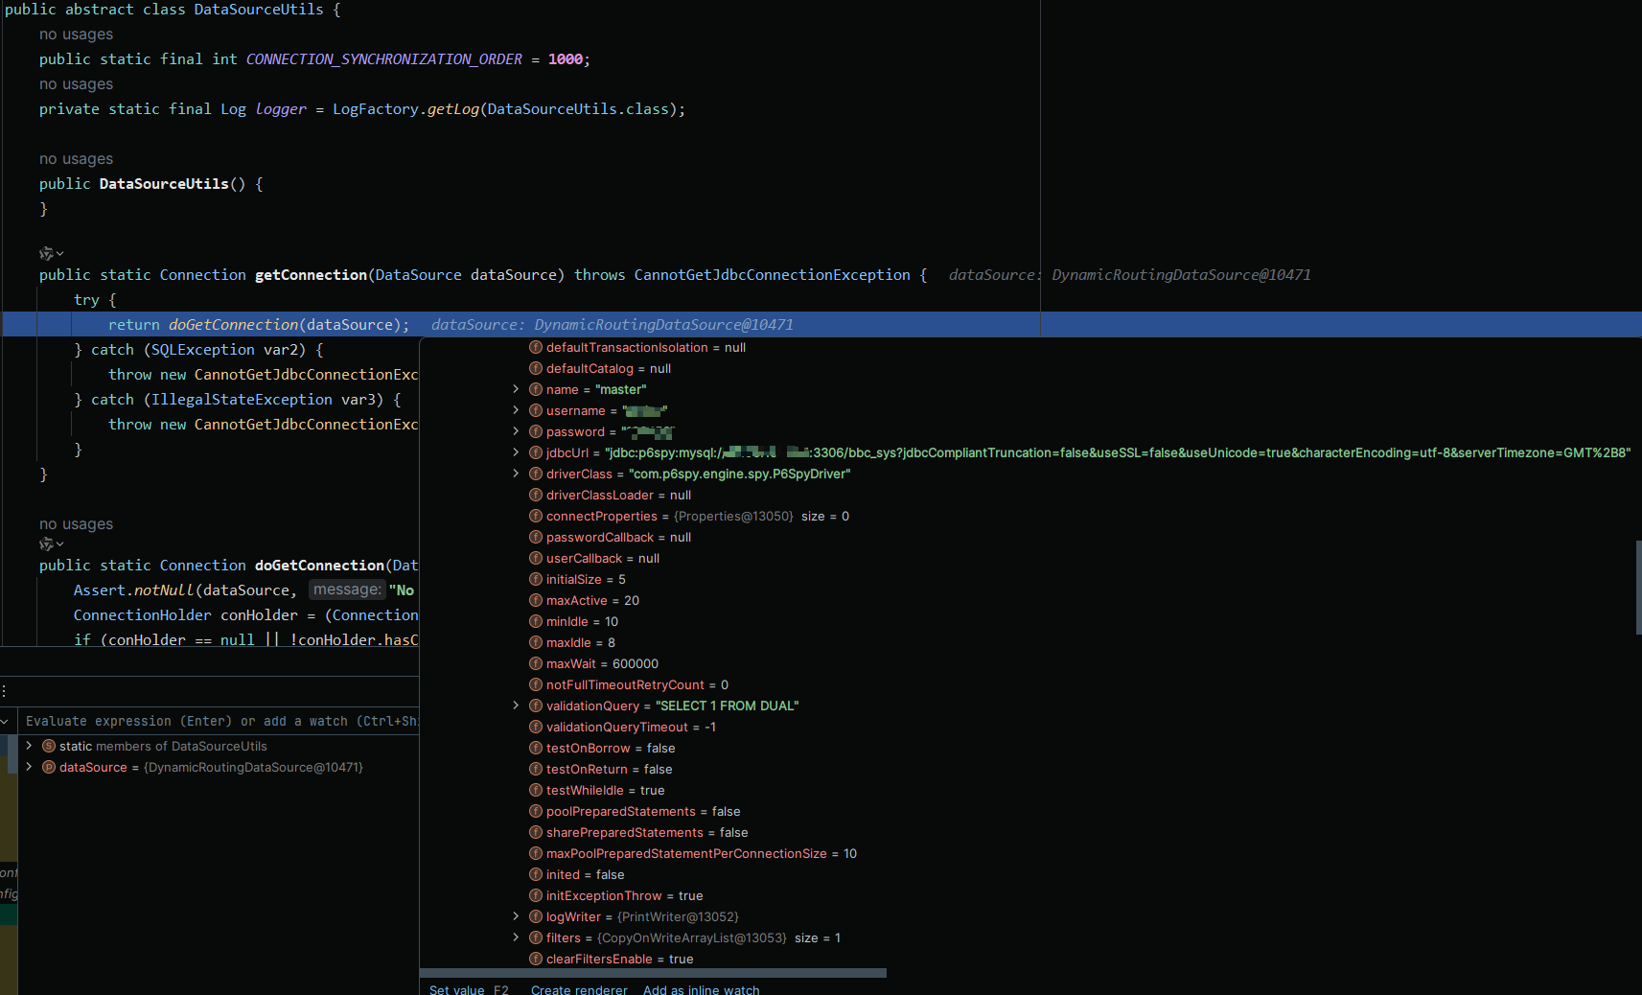This screenshot has width=1642, height=995.
Task: Expand the driverClass field node
Action: [516, 474]
